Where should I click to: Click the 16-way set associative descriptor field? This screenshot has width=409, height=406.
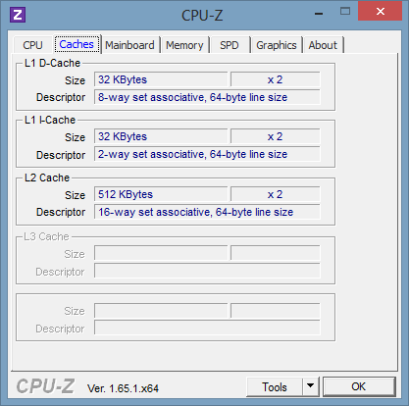click(207, 212)
